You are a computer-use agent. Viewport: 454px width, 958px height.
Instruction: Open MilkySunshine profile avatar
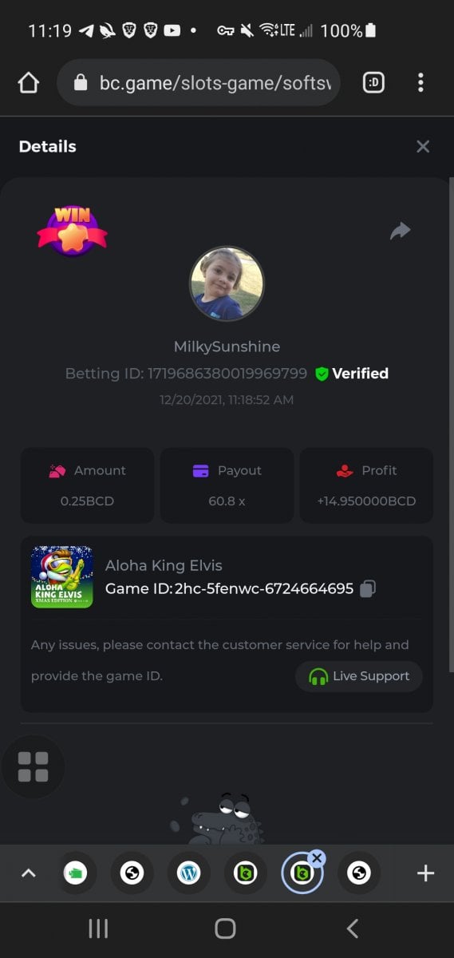click(227, 283)
